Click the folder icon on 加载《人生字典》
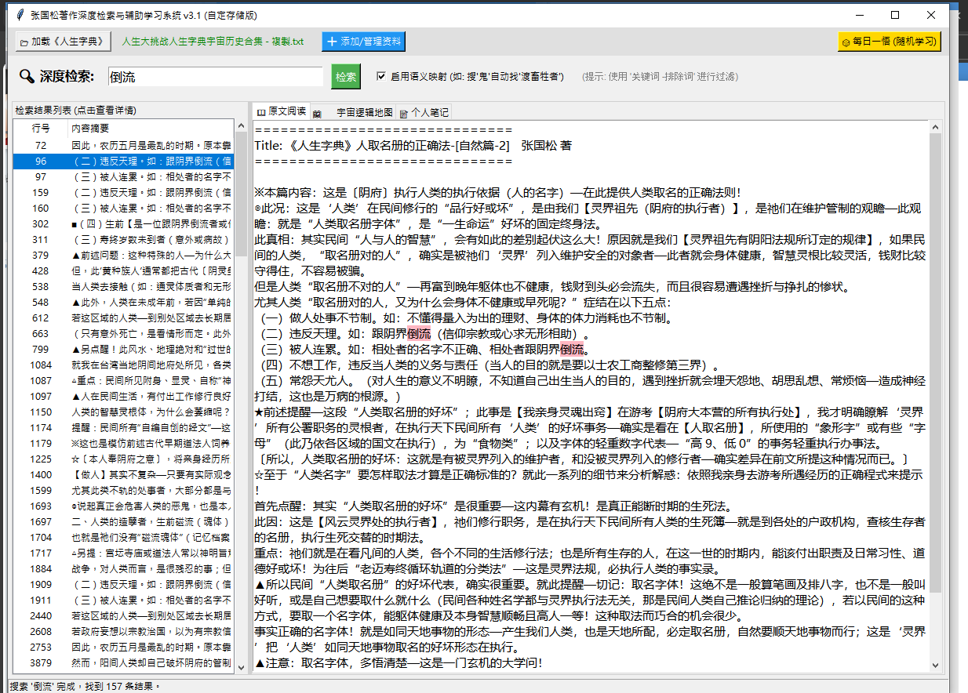Image resolution: width=968 pixels, height=693 pixels. pyautogui.click(x=25, y=42)
